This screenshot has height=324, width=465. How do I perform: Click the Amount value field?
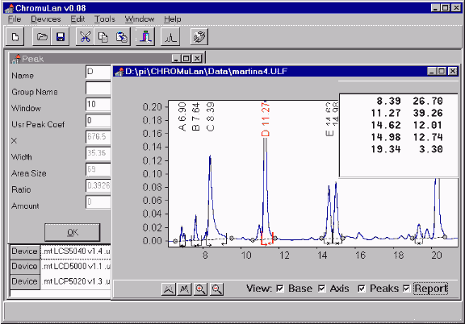click(98, 202)
